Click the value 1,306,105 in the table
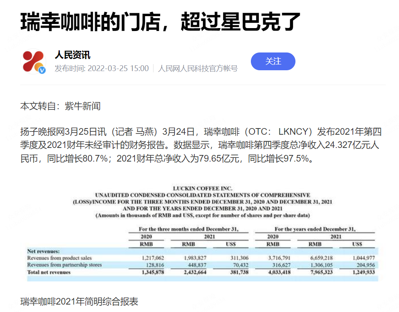The width and height of the screenshot is (399, 312). coord(321,265)
